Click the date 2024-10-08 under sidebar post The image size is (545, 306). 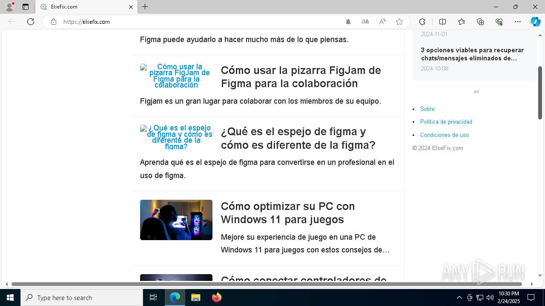coord(434,68)
